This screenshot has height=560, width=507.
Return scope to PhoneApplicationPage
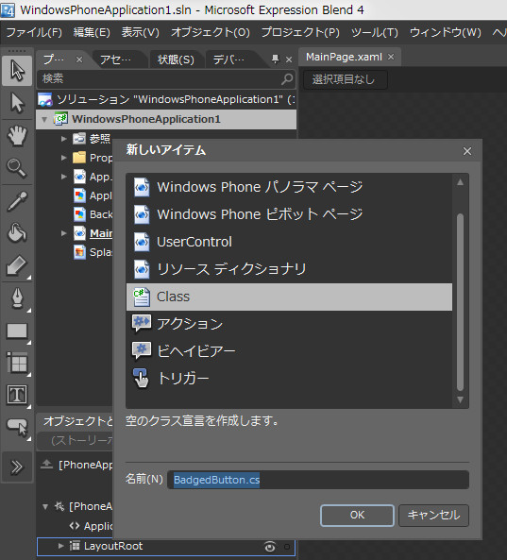[46, 465]
